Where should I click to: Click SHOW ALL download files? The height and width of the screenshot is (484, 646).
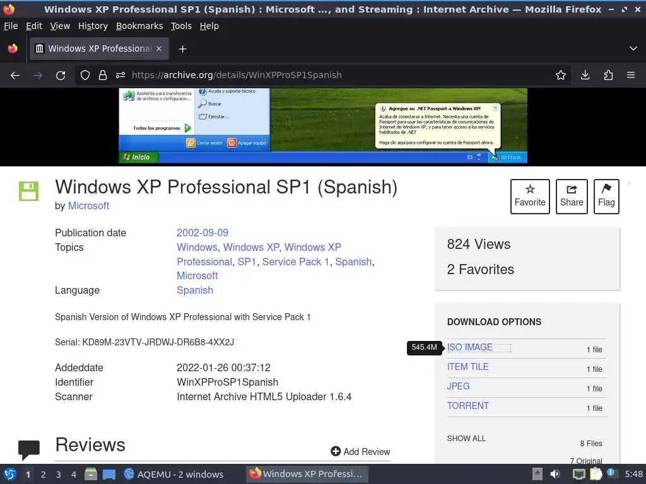[466, 439]
